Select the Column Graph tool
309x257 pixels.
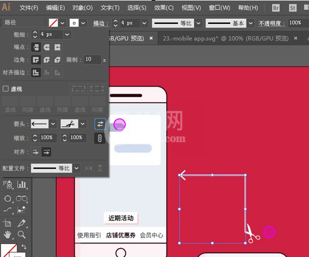21,185
